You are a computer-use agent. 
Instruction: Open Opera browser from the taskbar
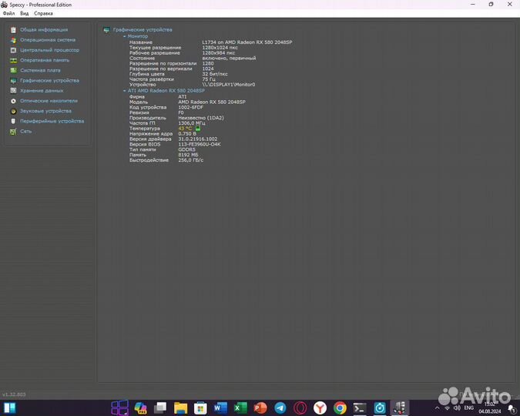click(300, 408)
